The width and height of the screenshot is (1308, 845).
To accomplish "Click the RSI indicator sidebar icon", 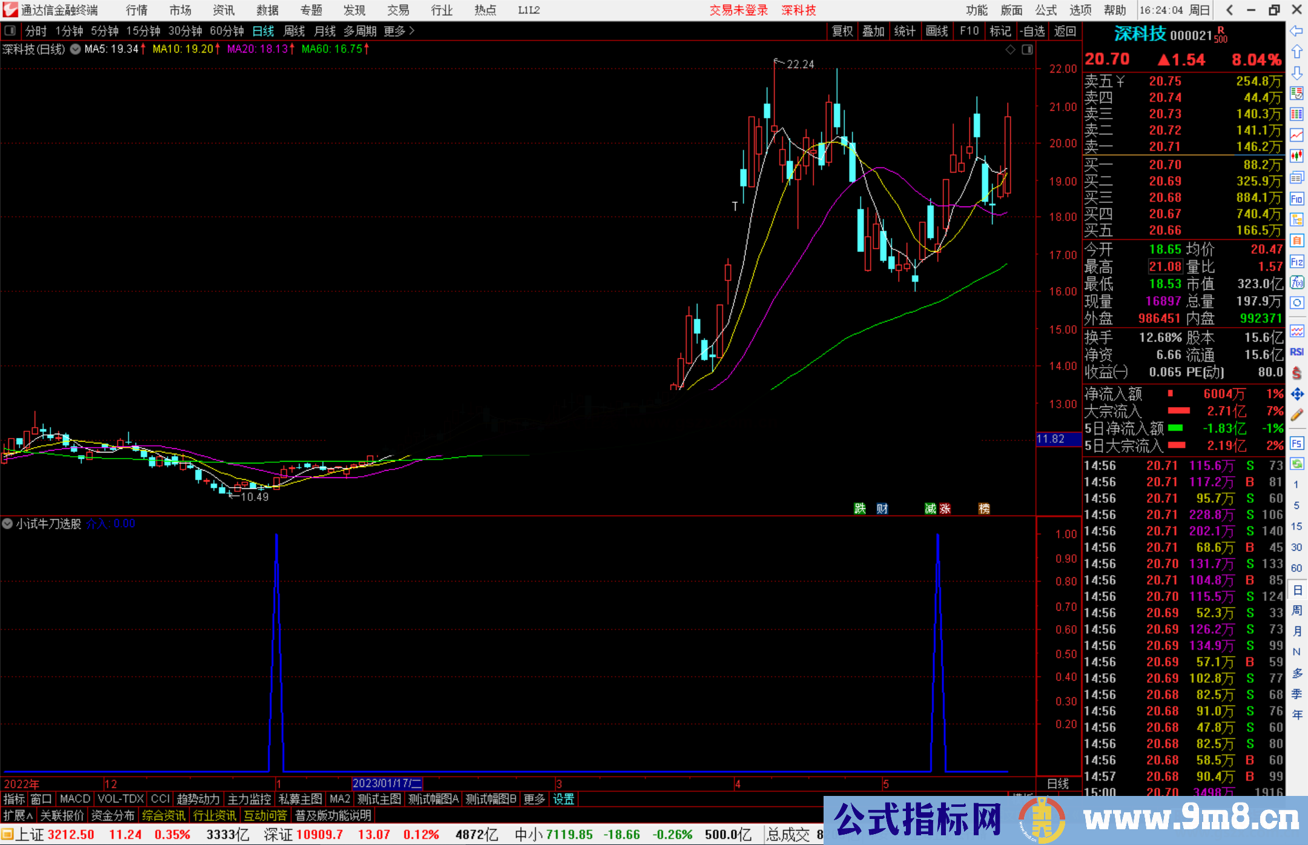I will (1296, 352).
